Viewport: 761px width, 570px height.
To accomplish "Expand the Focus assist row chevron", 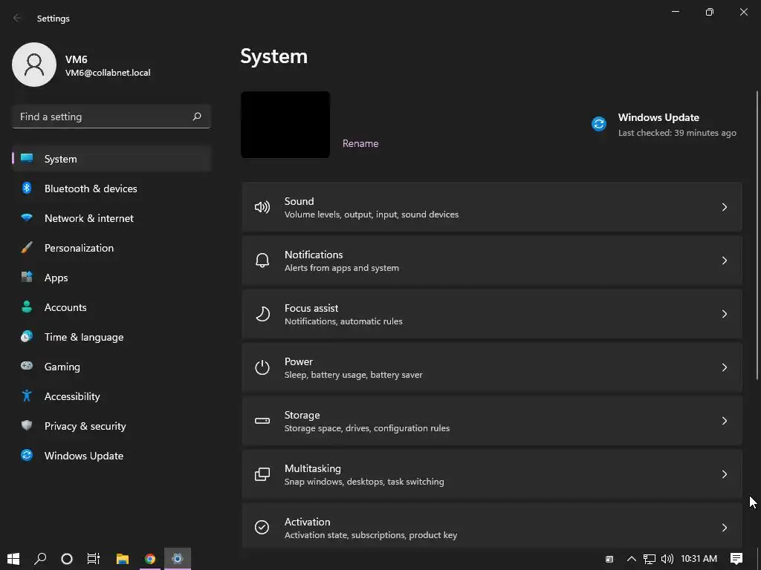I will (724, 314).
